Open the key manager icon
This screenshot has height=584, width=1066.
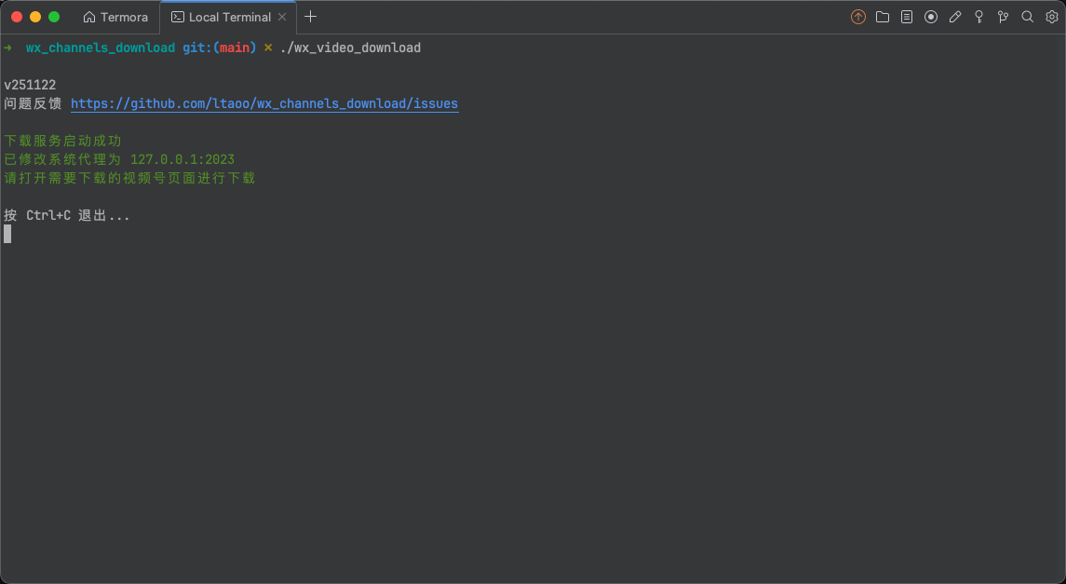pos(979,17)
